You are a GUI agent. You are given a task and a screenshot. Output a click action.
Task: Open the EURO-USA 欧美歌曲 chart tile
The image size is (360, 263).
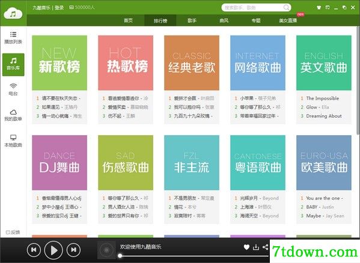click(x=324, y=163)
